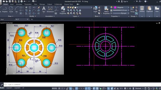161x90 pixels.
Task: Select the Polyline tool
Action: 5,9
